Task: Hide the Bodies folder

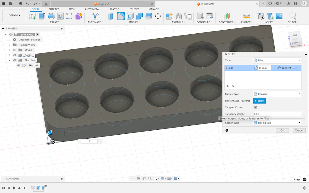Action: [x=15, y=55]
